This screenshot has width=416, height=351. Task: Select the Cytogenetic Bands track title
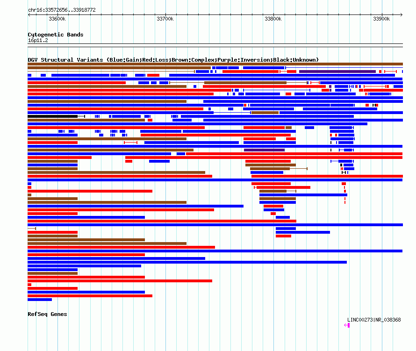[x=56, y=35]
